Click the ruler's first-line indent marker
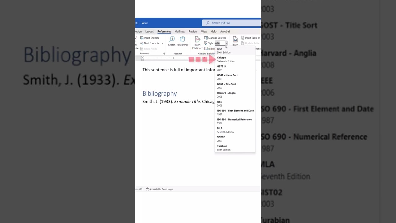Viewport: 396px width, 223px height. [142, 57]
